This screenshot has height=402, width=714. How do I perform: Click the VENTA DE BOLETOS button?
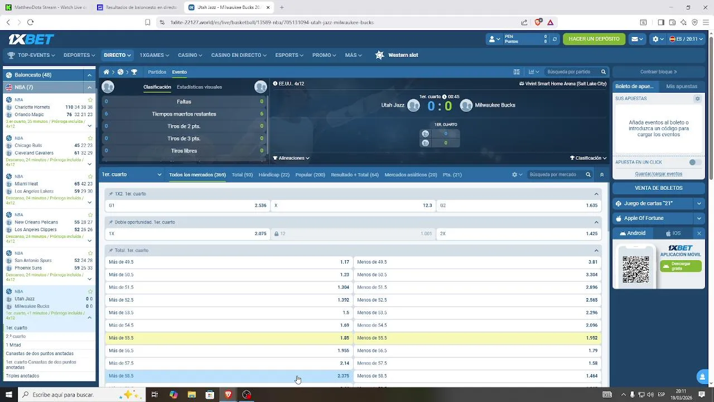(658, 188)
